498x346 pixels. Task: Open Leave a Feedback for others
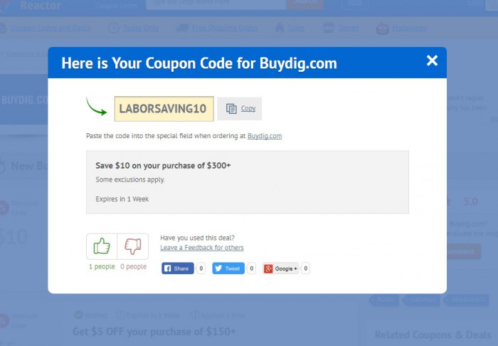[x=201, y=248]
